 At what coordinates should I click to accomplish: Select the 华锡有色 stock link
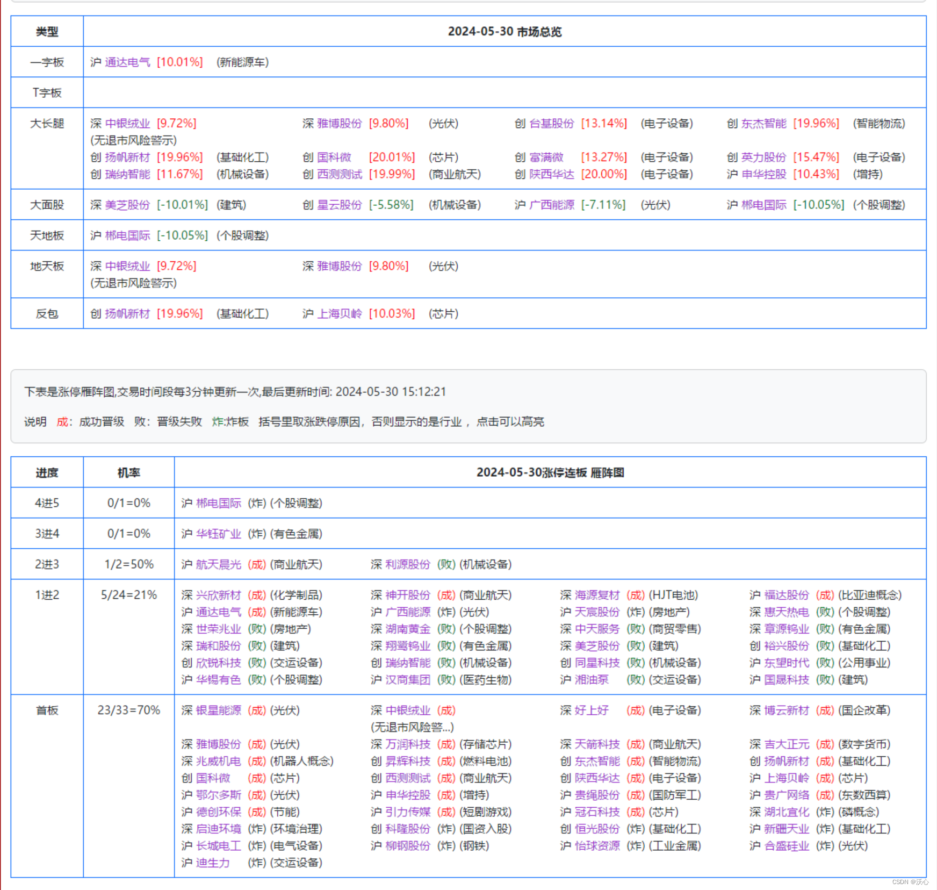click(219, 680)
